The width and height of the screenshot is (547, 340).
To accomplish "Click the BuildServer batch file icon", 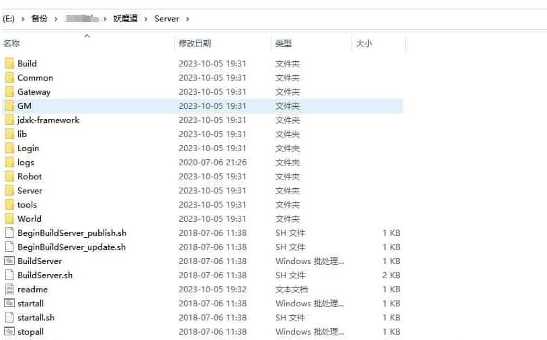I will pos(9,261).
